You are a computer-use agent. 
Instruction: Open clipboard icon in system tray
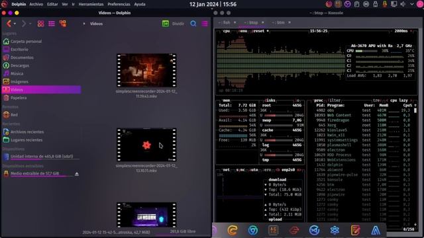pyautogui.click(x=356, y=4)
